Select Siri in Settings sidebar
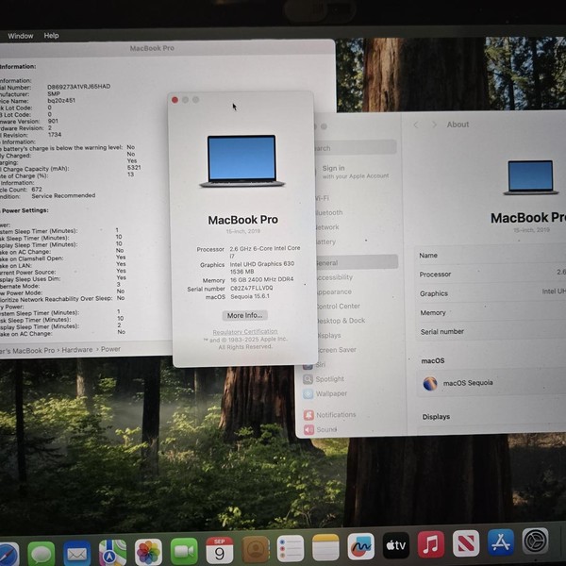This screenshot has width=566, height=566. click(314, 365)
